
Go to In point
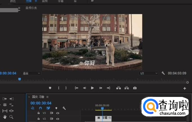click(76, 88)
